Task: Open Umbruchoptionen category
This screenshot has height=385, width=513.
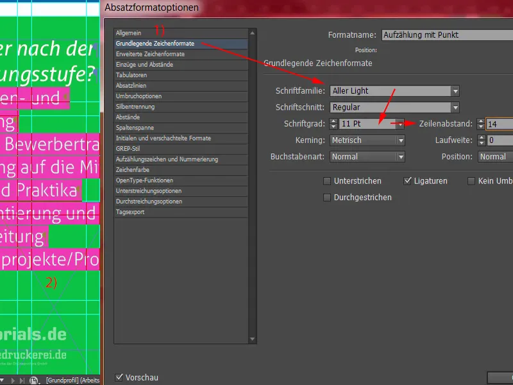Action: pyautogui.click(x=181, y=96)
